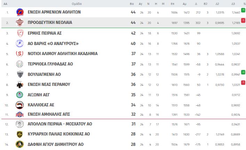Sort by the Βα points column header
246x150 pixels.
coord(132,4)
